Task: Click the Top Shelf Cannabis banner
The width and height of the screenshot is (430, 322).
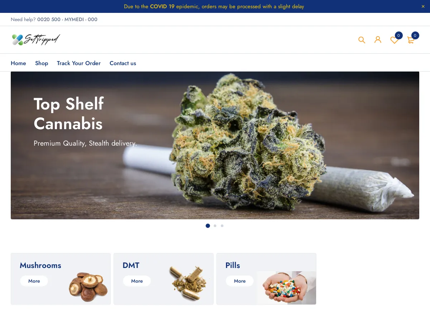Action: point(215,145)
